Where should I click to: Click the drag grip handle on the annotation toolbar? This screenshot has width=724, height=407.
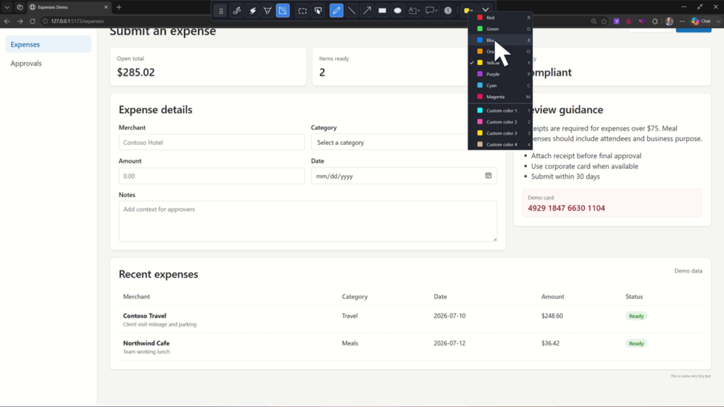[x=221, y=11]
